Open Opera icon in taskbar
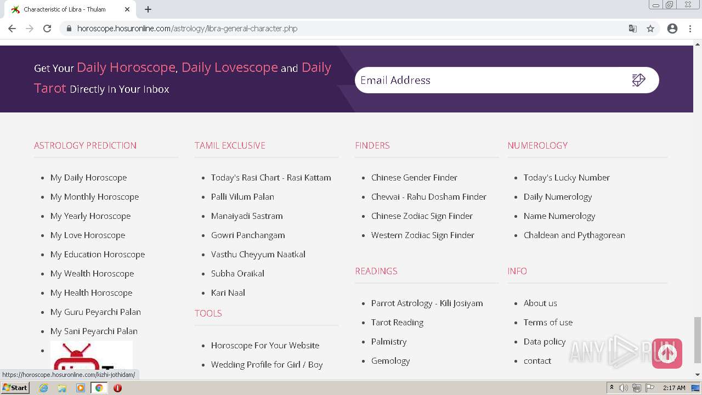Screen dimensions: 702x395 point(117,388)
